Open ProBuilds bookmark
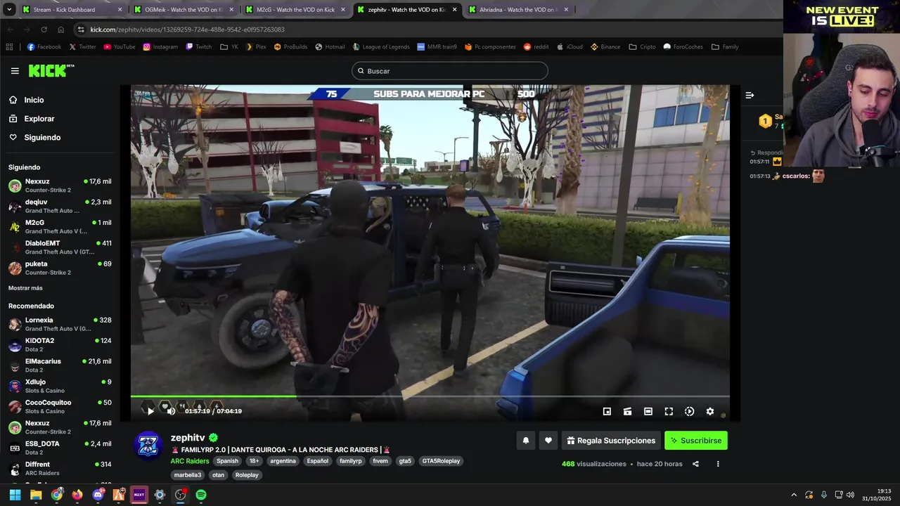Screen dimensions: 900x506 [290, 47]
